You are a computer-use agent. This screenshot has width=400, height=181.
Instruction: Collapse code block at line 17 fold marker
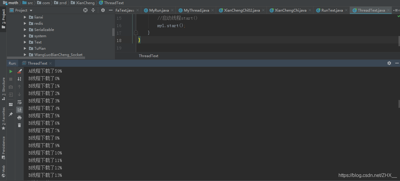pyautogui.click(x=136, y=33)
